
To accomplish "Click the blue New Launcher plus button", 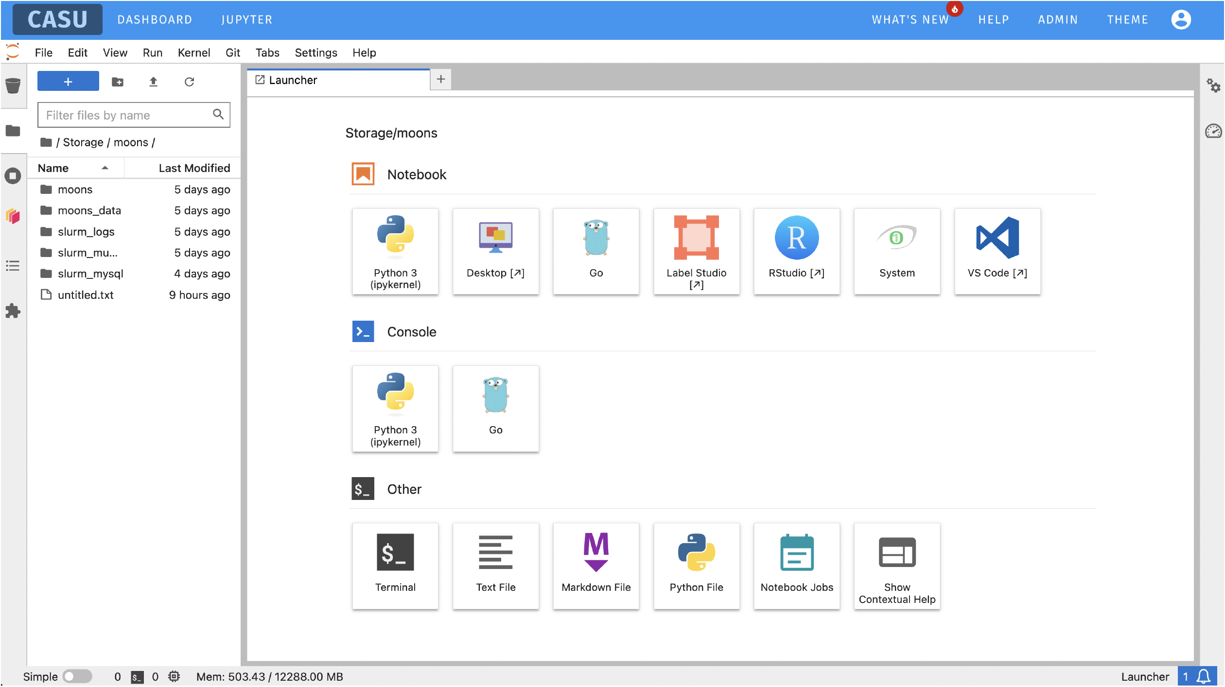I will coord(68,81).
